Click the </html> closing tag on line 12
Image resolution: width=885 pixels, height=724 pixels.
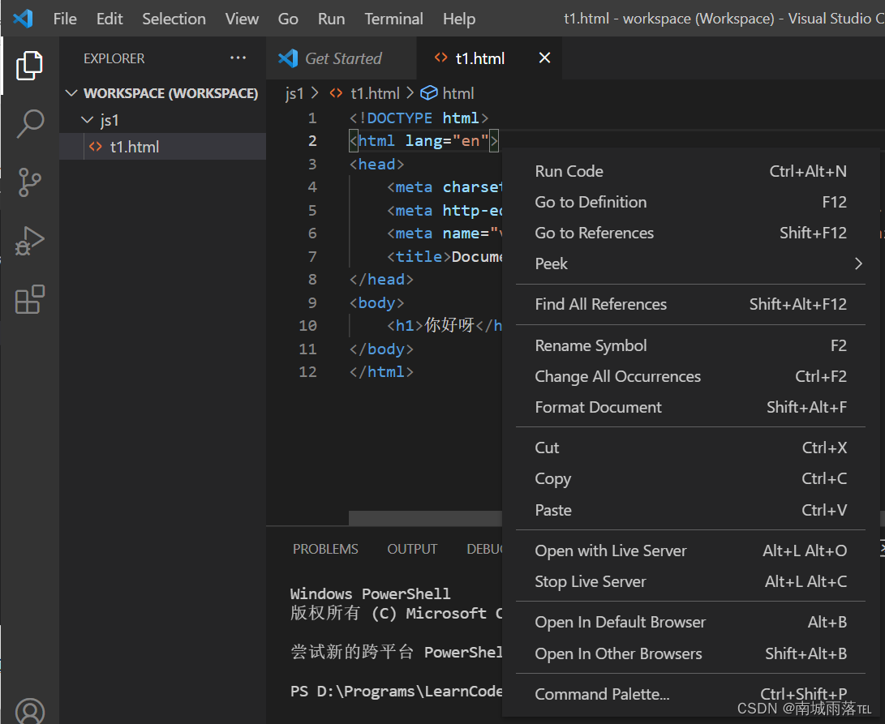381,372
